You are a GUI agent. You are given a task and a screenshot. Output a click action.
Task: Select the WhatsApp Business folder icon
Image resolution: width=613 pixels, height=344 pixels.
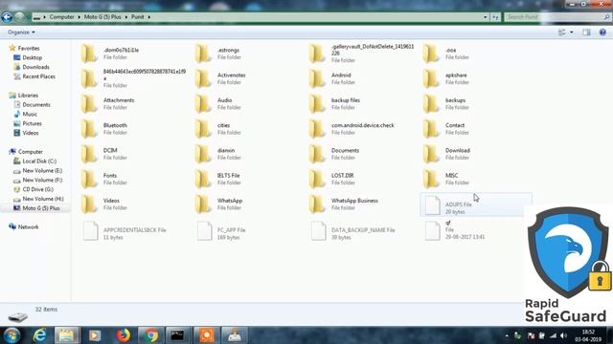(317, 204)
